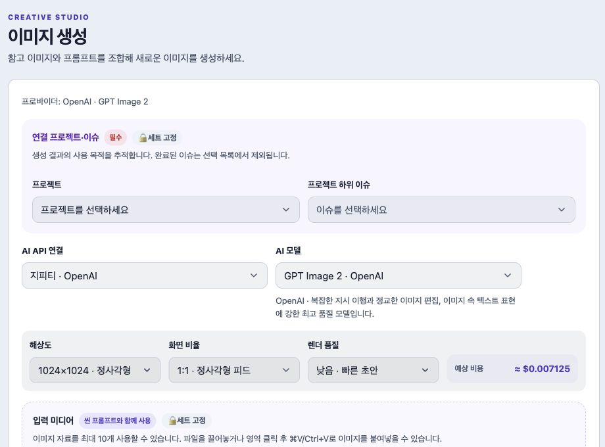Click the chevron on GPT Image 2 selector
The image size is (605, 447).
coord(508,275)
